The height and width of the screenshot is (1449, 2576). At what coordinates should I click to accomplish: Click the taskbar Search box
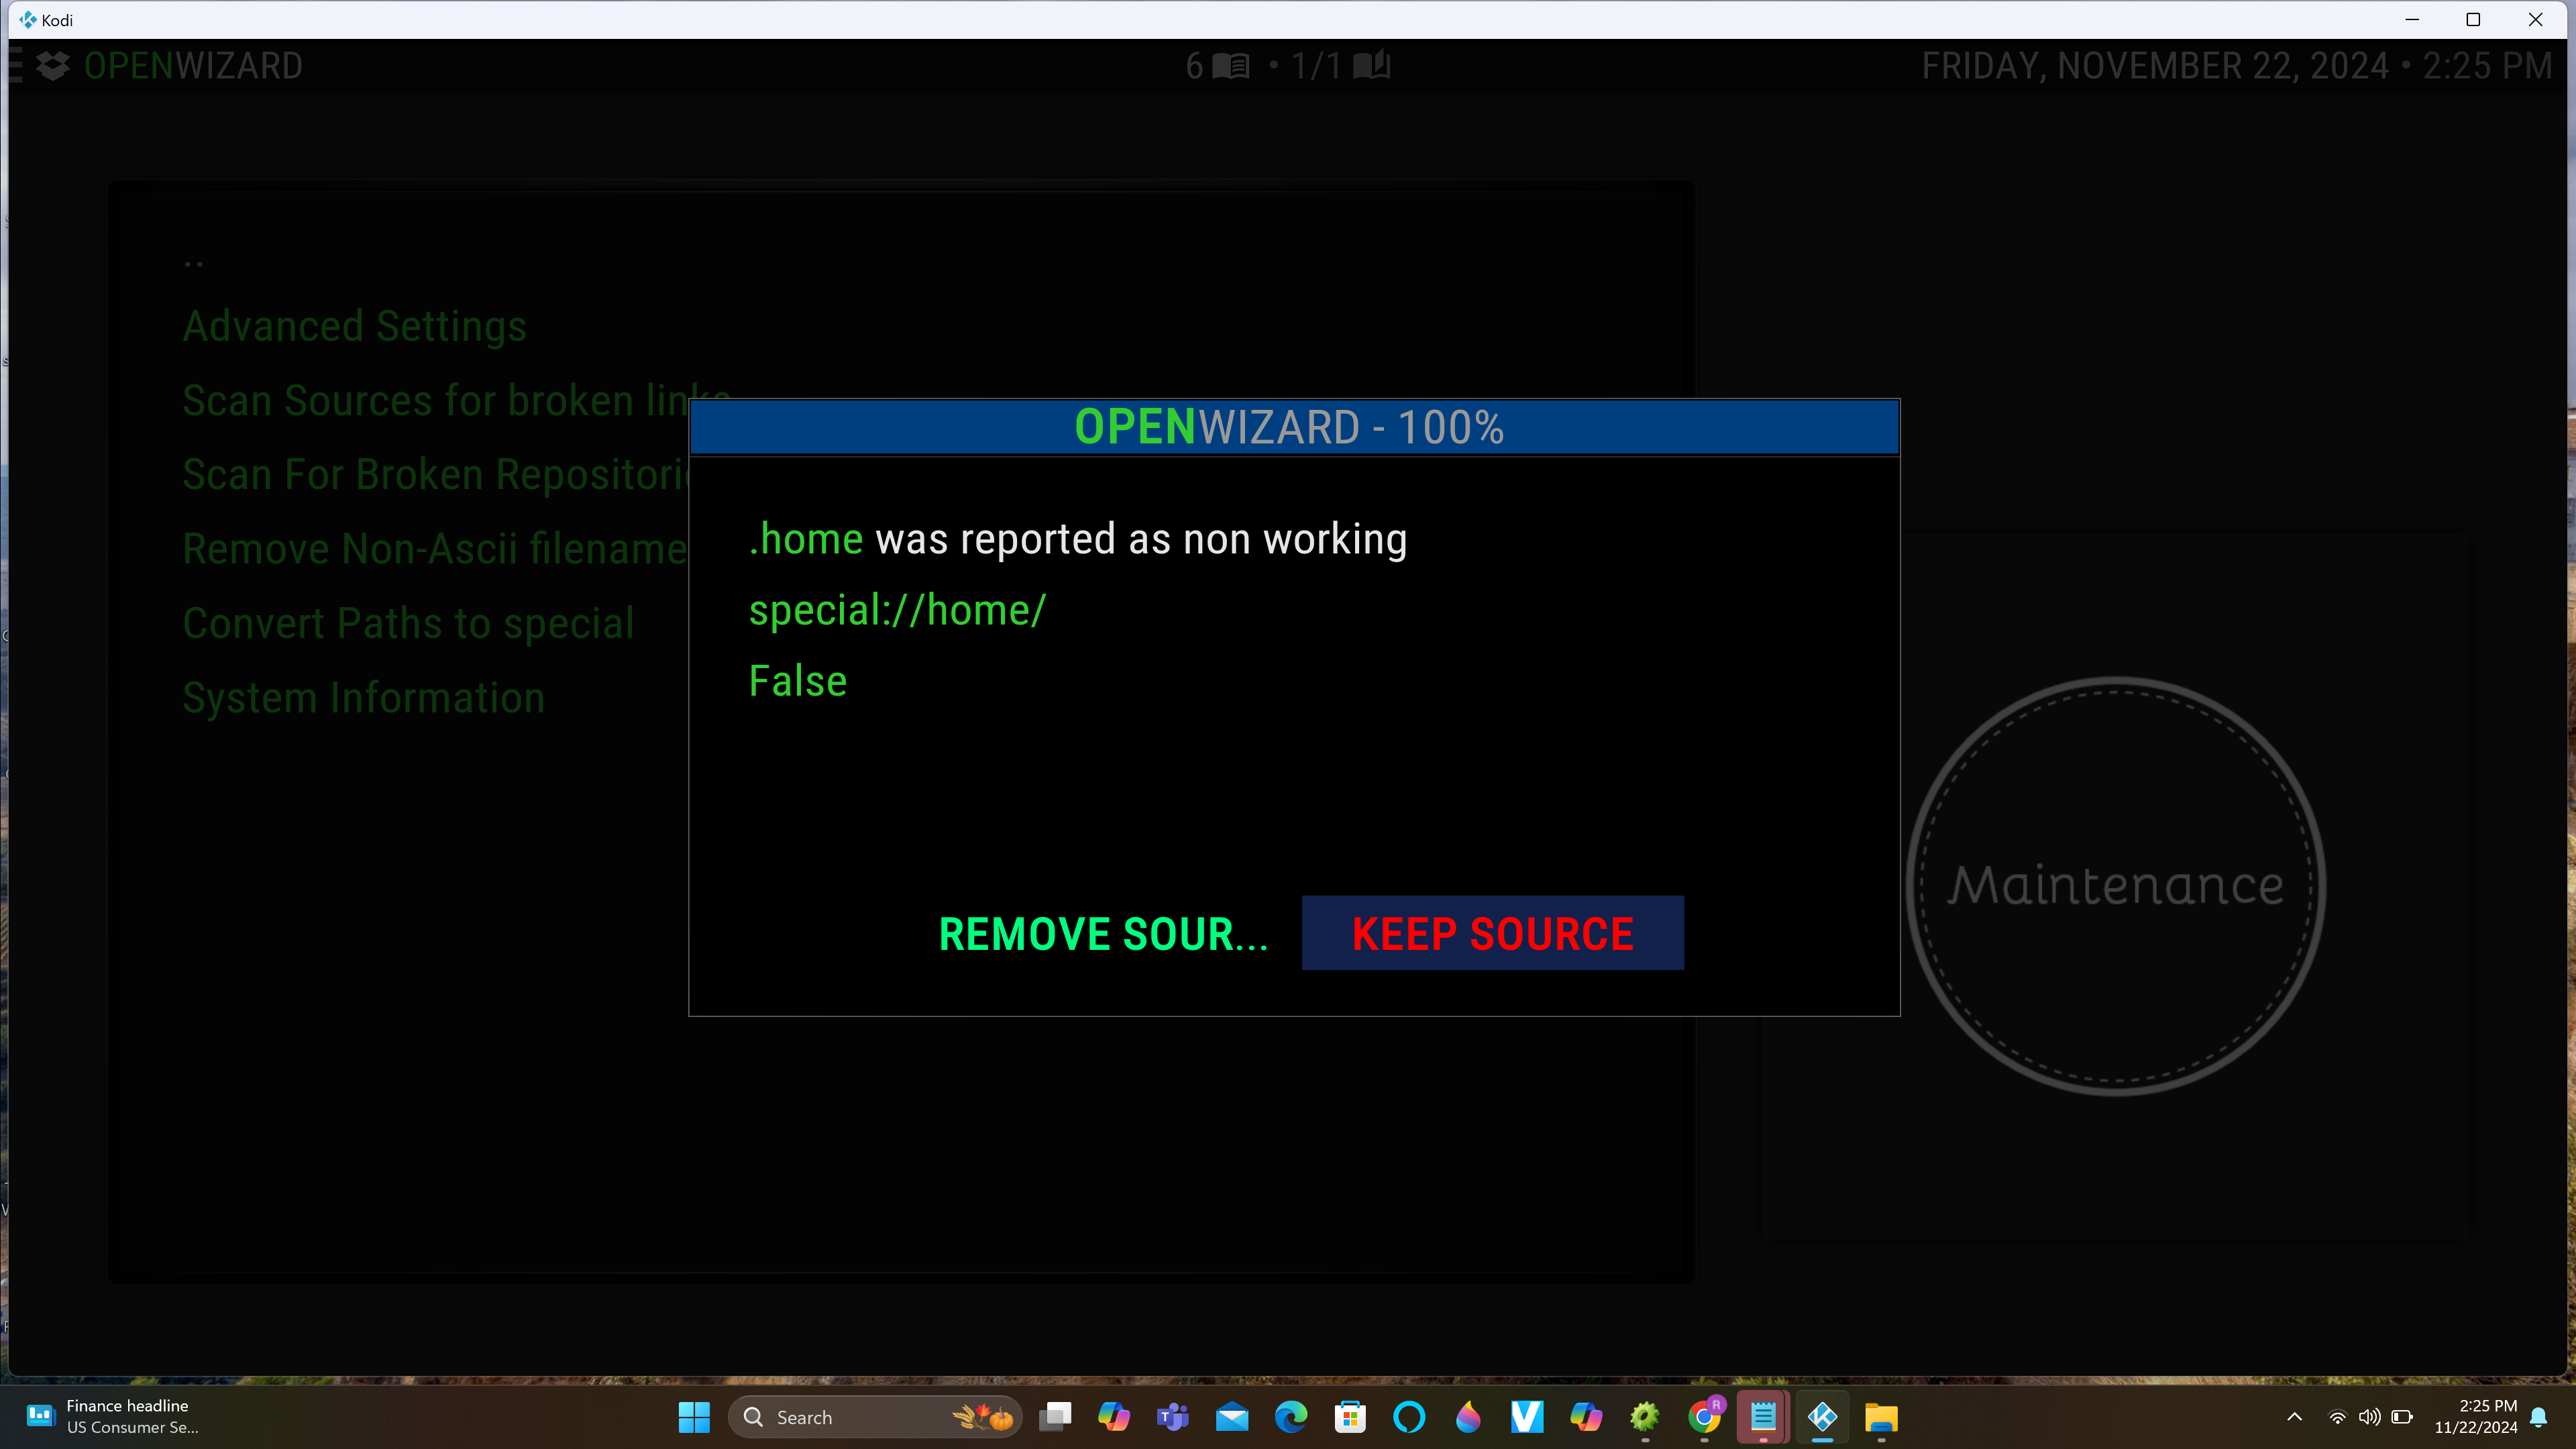pyautogui.click(x=875, y=1417)
